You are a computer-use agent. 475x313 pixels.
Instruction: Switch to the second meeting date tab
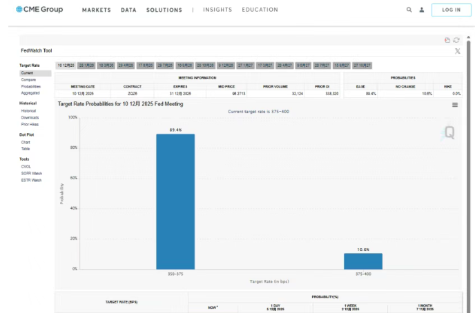point(86,65)
